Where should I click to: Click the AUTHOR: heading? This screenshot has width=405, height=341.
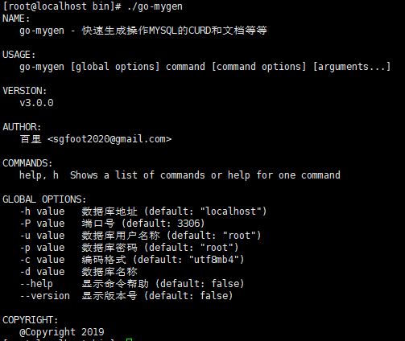tap(22, 127)
